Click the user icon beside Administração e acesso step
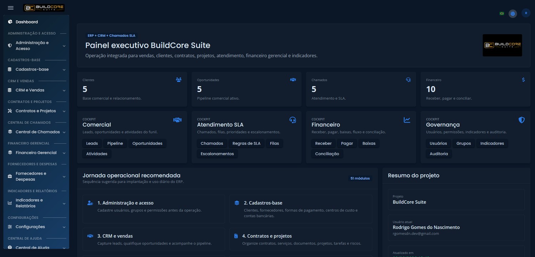The width and height of the screenshot is (535, 257). (x=90, y=203)
